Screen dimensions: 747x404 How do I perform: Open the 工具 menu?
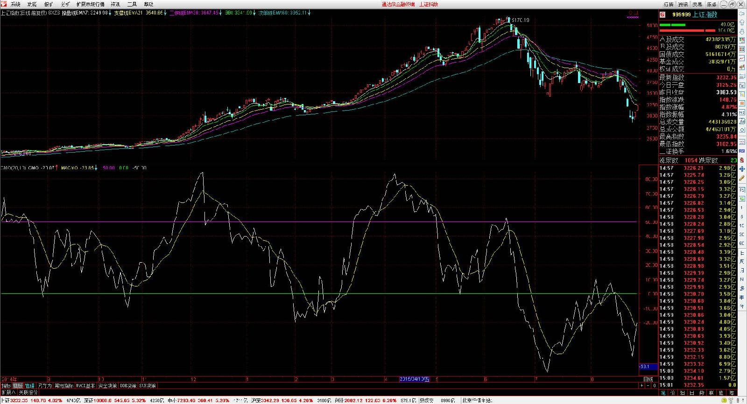pos(132,4)
